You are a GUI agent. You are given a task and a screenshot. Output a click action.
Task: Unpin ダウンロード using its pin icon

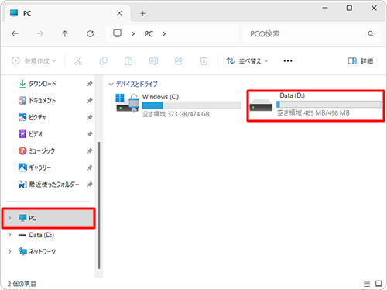pos(90,84)
